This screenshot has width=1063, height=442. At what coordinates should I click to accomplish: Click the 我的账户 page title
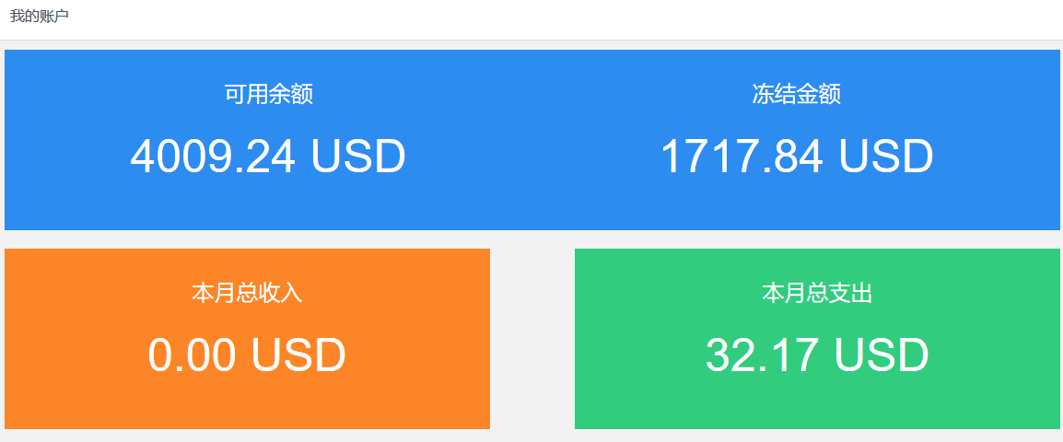tap(40, 17)
